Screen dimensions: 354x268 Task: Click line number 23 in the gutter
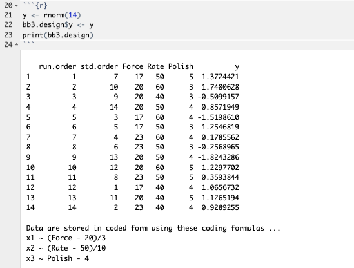click(8, 35)
